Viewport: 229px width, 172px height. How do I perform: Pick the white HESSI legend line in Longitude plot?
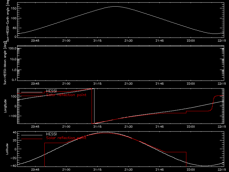[32, 92]
